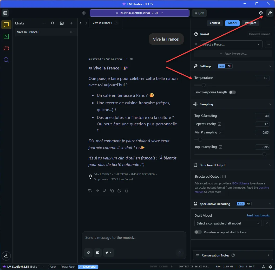Edit the assistant's message
The image size is (275, 270).
[119, 191]
